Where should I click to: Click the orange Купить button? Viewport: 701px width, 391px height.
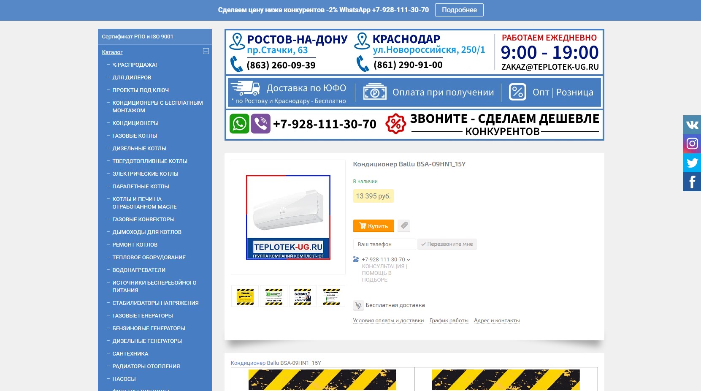click(x=374, y=226)
